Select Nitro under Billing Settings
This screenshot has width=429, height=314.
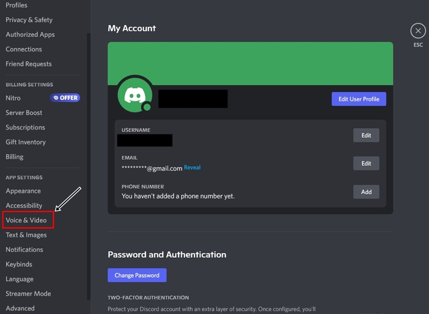(x=13, y=98)
